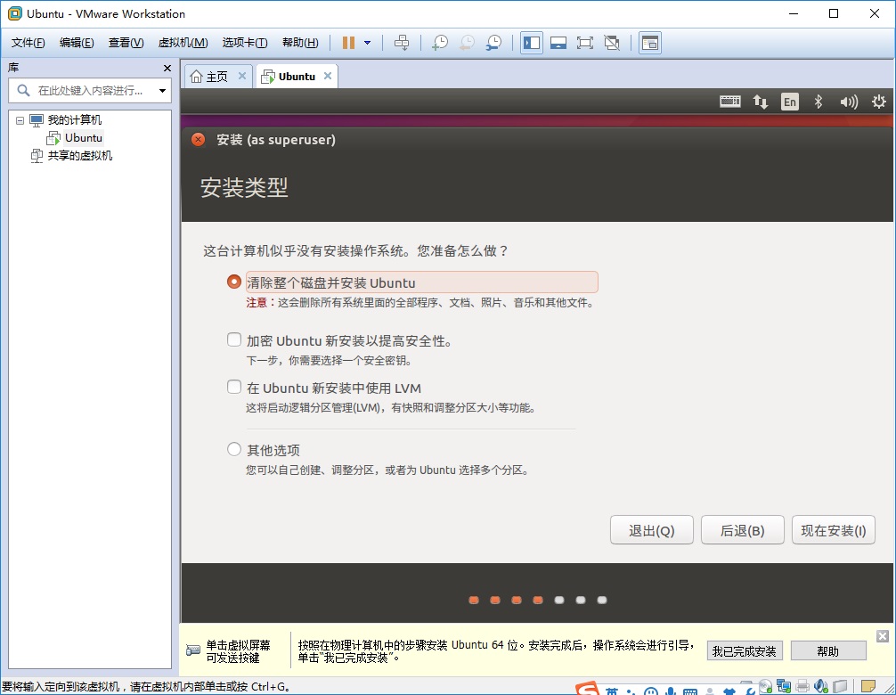Click the CD/DVD drive status icon
Viewport: 896px width, 695px height.
click(x=766, y=686)
